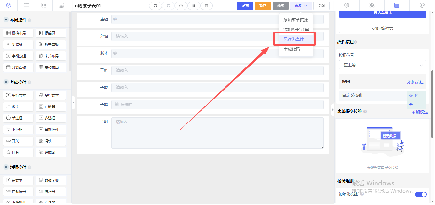435x205 pixels.
Task: Click the 添加按钮 link
Action: (x=415, y=82)
